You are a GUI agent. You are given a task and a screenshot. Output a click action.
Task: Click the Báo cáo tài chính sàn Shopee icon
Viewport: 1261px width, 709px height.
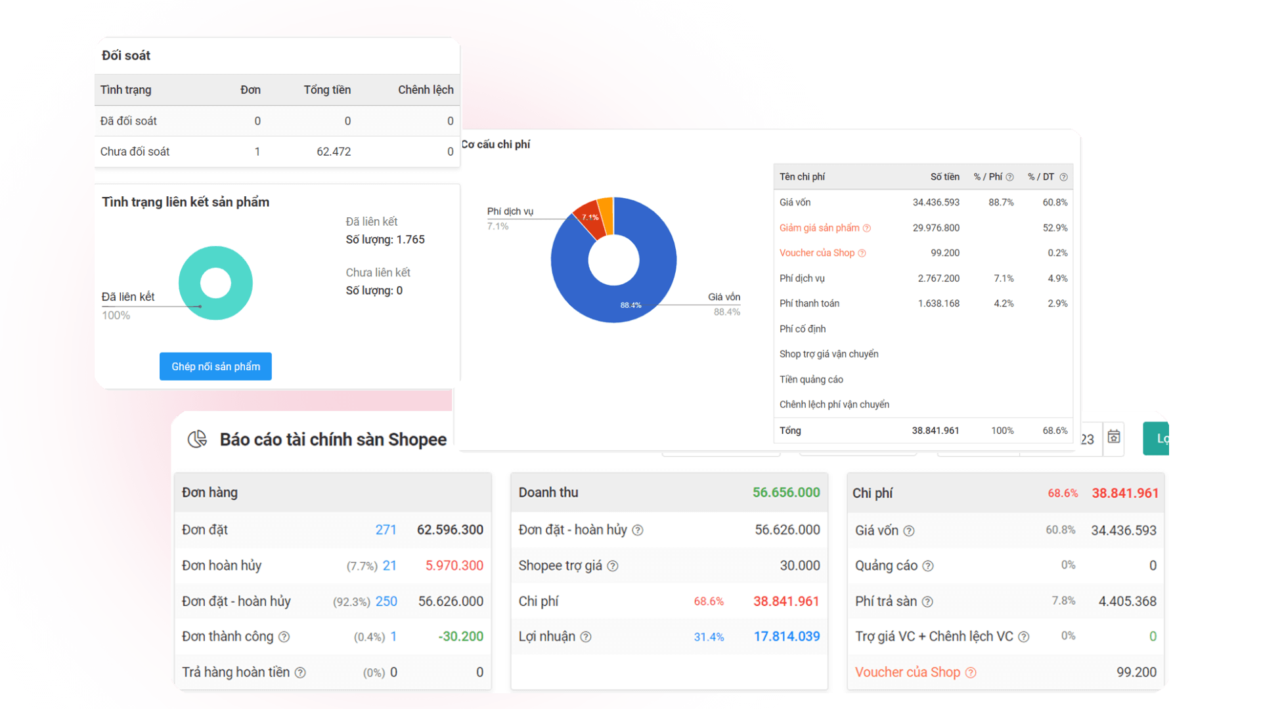(196, 439)
